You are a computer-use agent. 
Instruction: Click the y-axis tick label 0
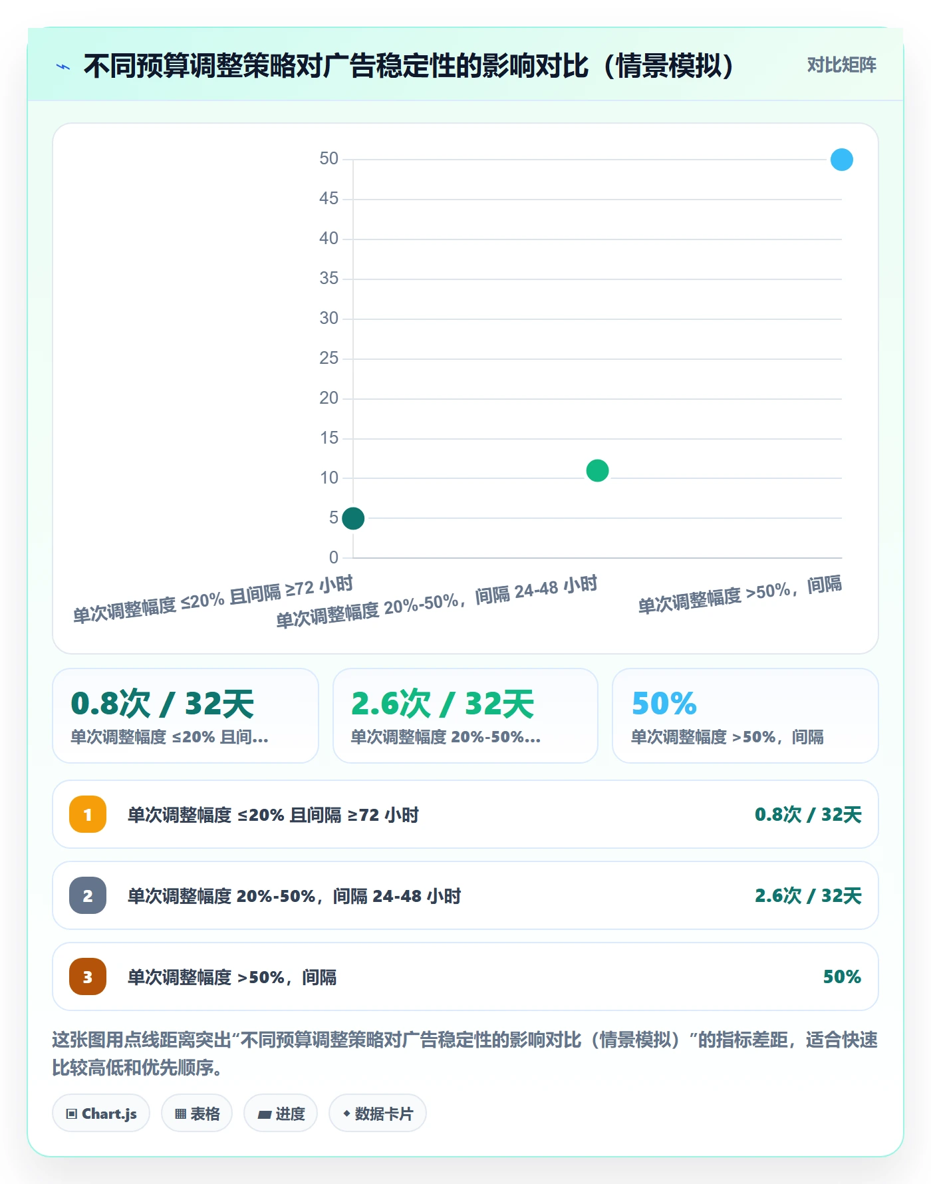tap(333, 557)
